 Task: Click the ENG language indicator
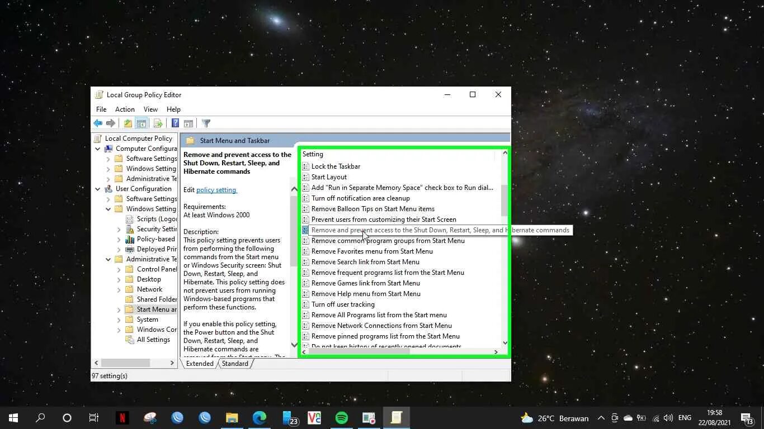pos(685,418)
